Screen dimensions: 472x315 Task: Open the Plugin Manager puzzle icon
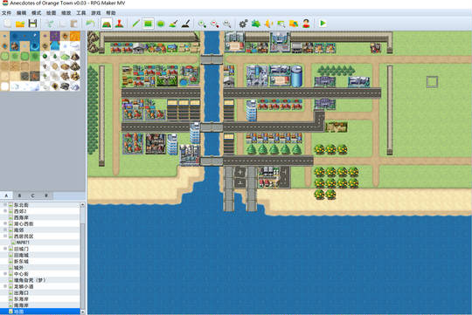pyautogui.click(x=256, y=24)
